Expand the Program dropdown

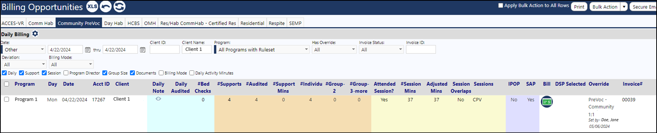[x=262, y=50]
